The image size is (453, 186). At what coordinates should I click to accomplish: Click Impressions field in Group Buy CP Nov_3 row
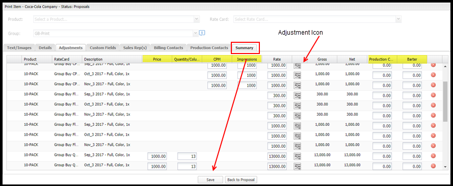(x=247, y=86)
